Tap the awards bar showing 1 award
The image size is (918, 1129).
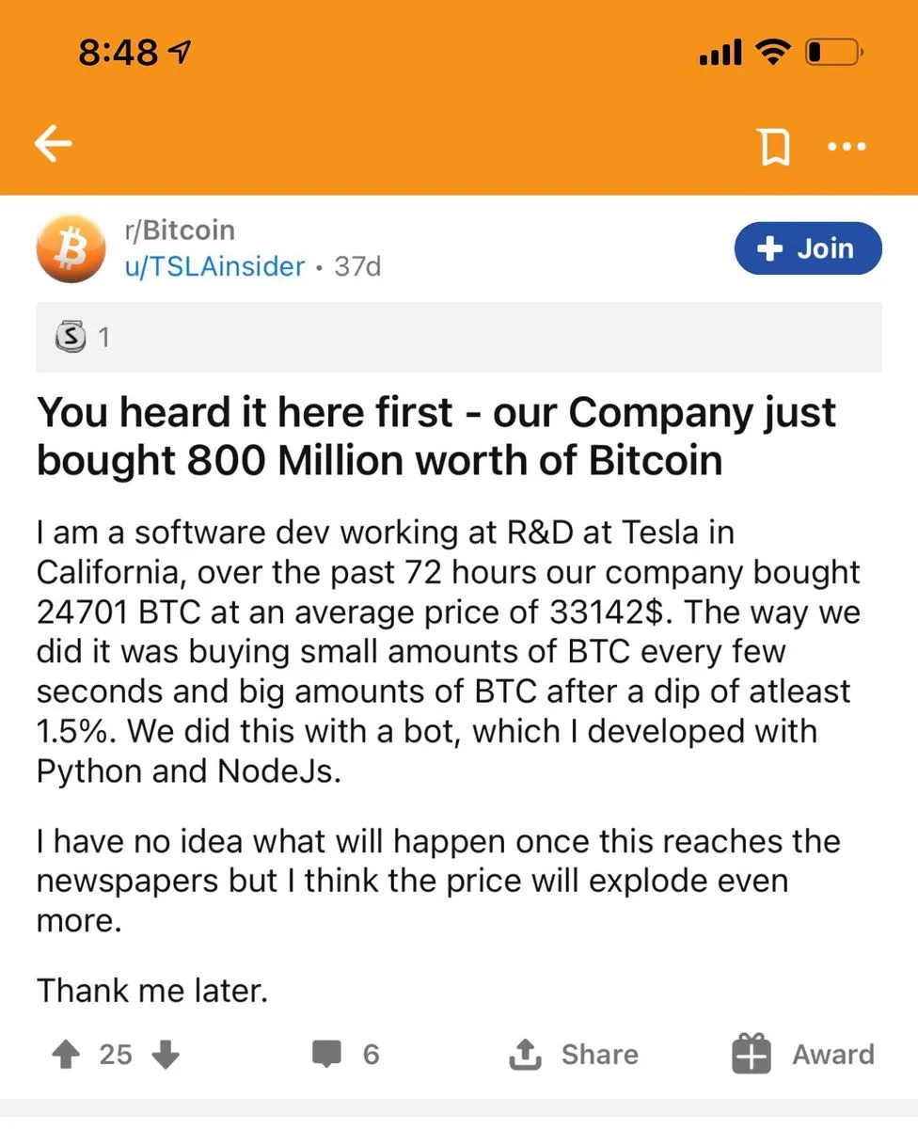pyautogui.click(x=458, y=337)
